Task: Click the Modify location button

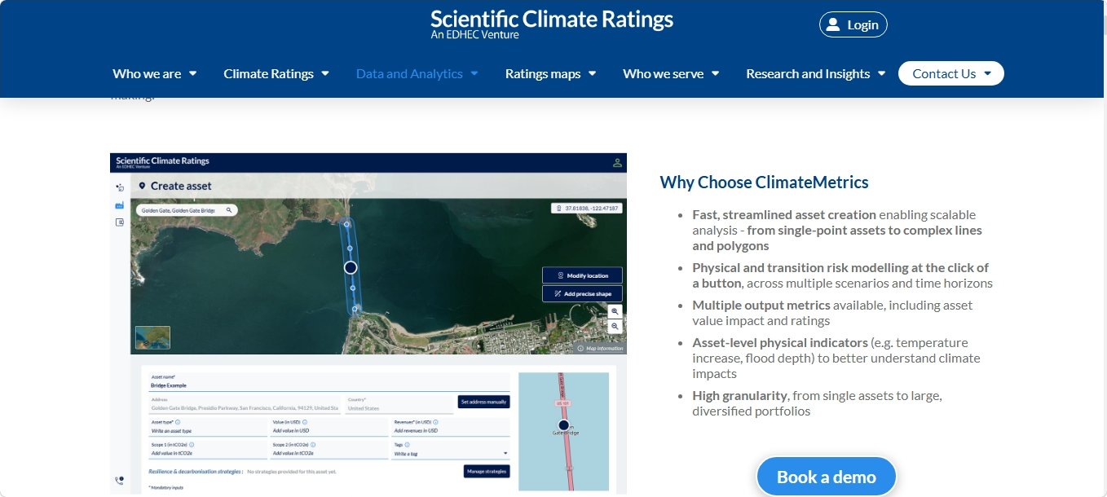Action: (x=582, y=275)
